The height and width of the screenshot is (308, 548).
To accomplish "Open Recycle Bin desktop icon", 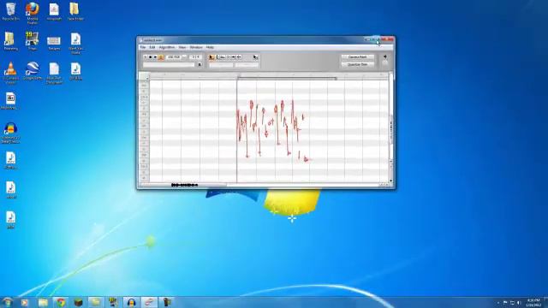I will click(x=10, y=11).
